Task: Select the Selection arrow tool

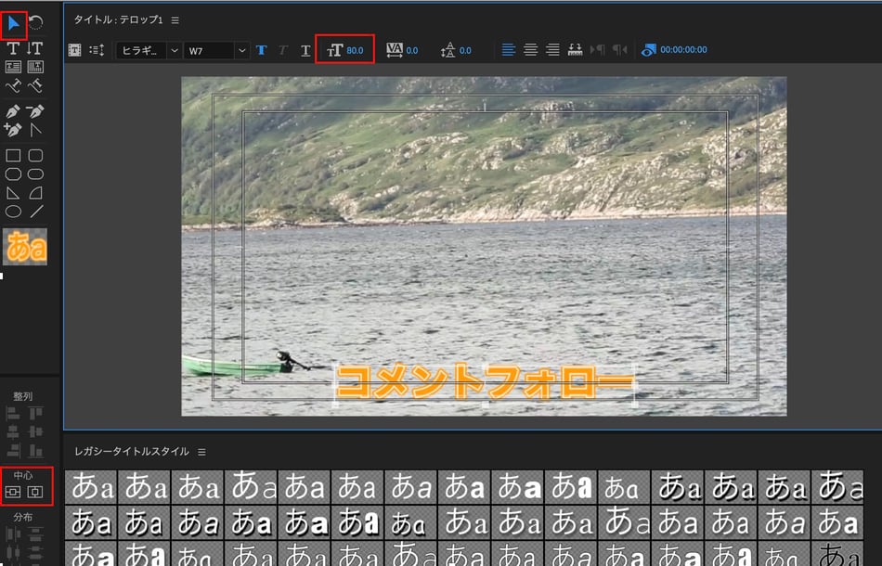Action: click(13, 21)
